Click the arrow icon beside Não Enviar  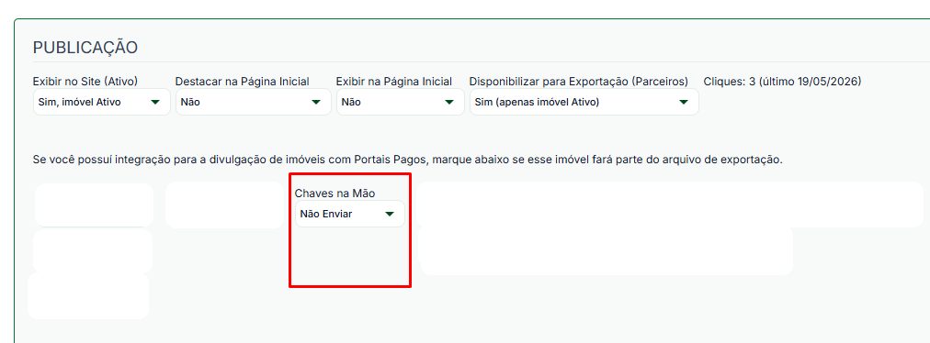tap(390, 214)
